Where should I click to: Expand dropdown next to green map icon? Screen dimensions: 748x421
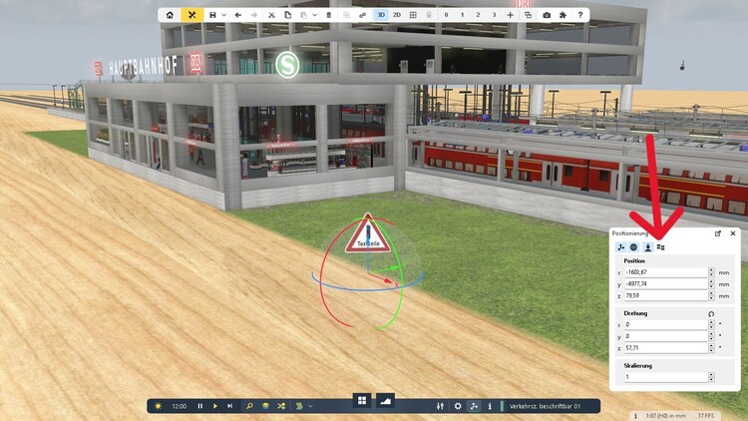(310, 406)
